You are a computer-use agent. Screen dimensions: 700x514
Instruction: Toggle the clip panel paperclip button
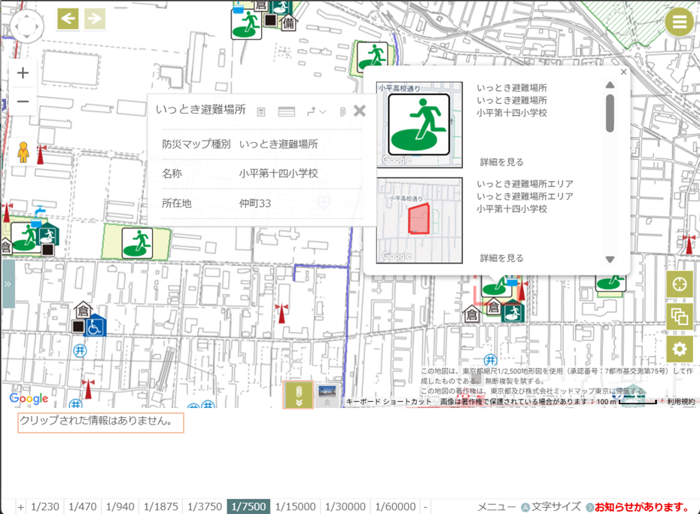(298, 395)
